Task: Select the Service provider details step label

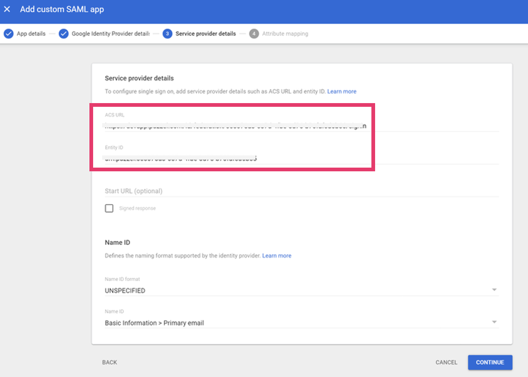Action: [x=205, y=34]
